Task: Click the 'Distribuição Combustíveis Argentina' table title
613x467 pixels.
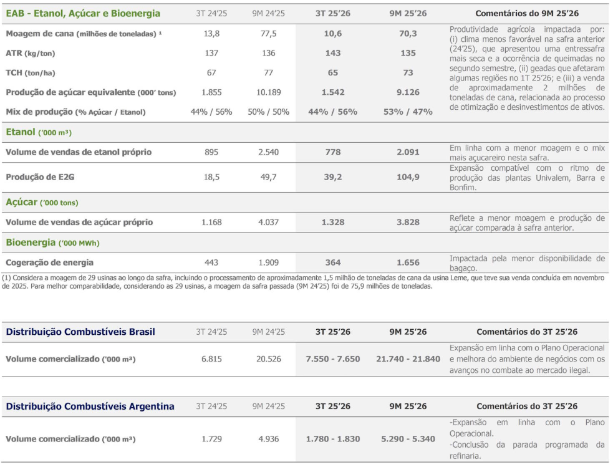Action: 90,407
